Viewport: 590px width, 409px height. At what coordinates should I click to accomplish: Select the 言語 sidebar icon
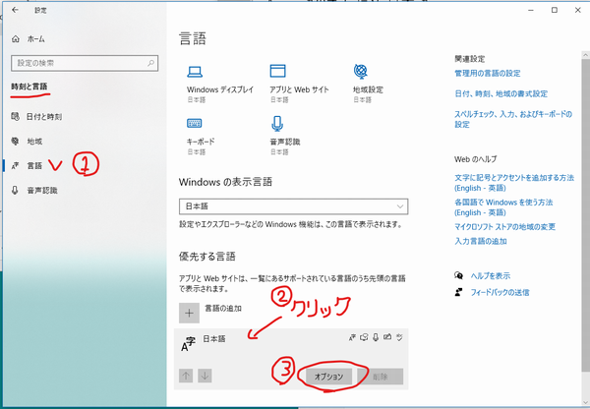(x=15, y=165)
